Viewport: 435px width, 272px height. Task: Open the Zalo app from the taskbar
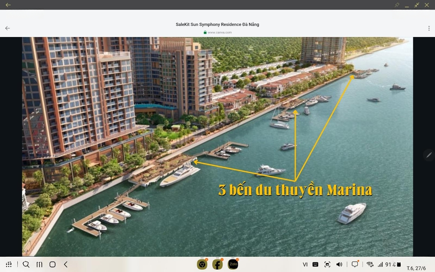click(x=233, y=264)
